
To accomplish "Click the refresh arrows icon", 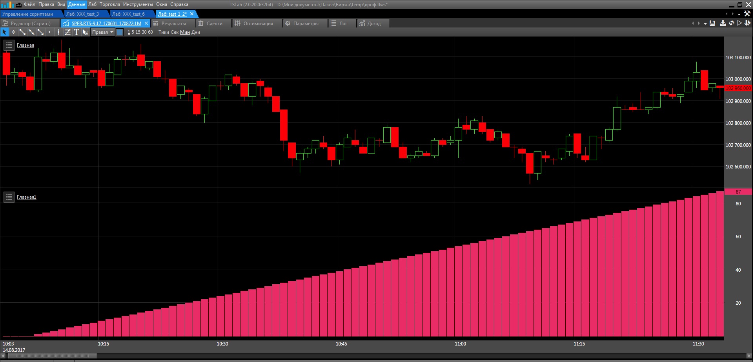I will click(x=731, y=23).
